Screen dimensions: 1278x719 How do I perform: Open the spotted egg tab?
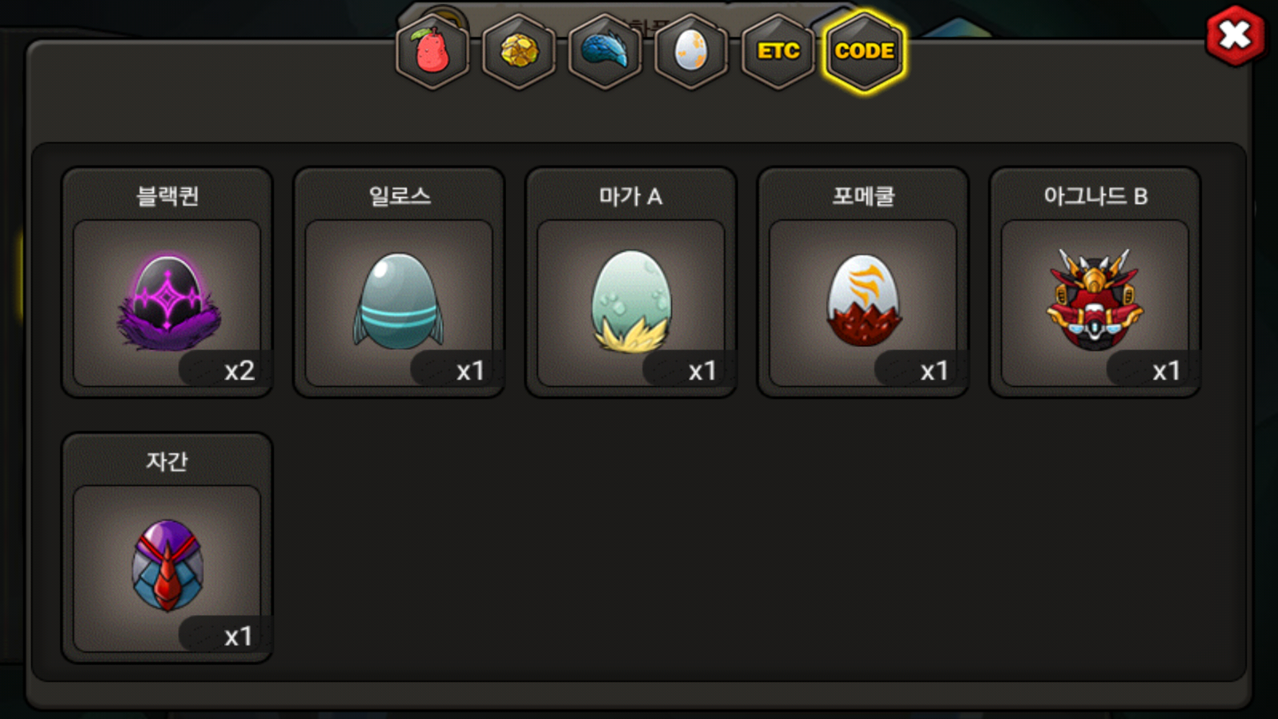691,52
